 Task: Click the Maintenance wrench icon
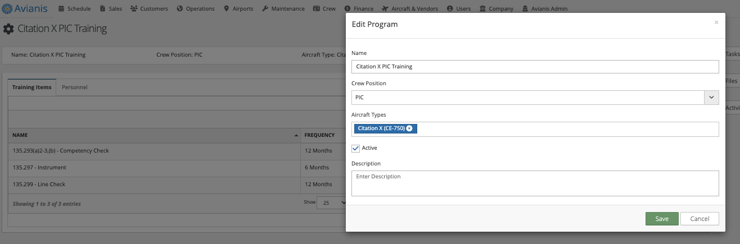coord(265,9)
